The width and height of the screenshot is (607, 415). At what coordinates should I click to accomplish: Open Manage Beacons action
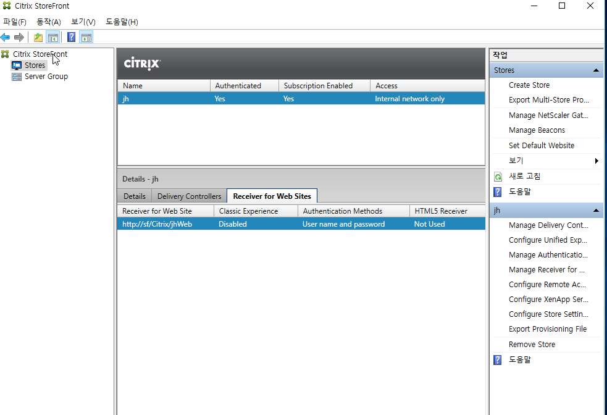click(x=537, y=130)
